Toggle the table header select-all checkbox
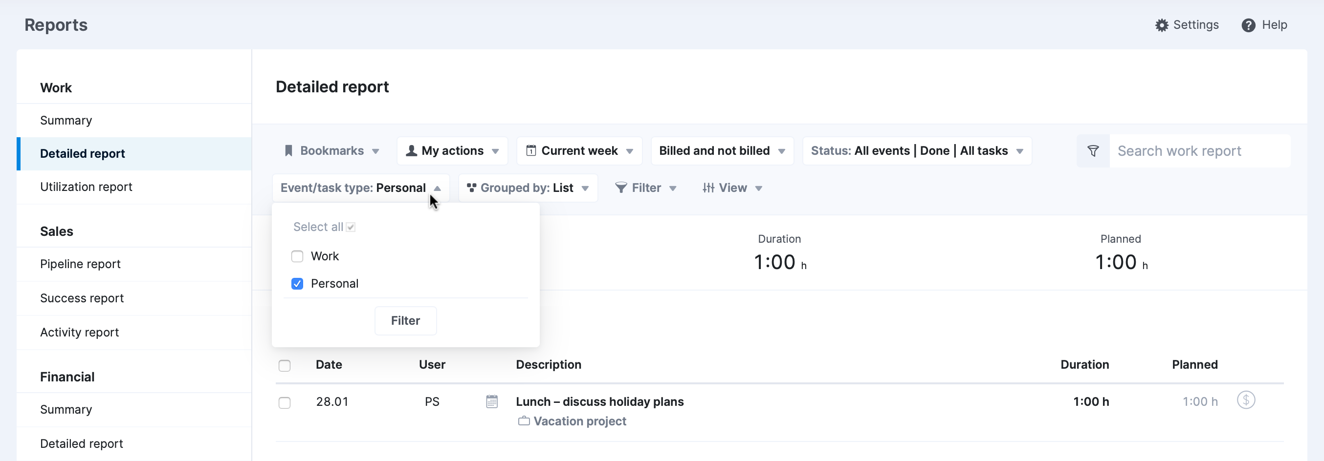The width and height of the screenshot is (1324, 461). pyautogui.click(x=284, y=365)
